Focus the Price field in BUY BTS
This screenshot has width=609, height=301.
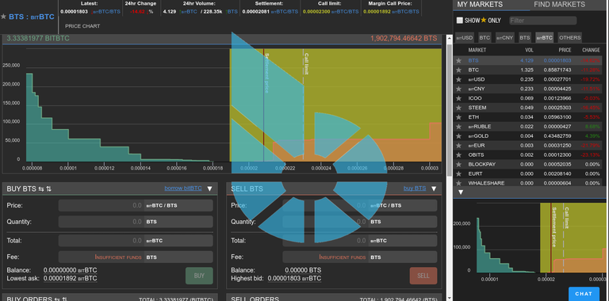[x=101, y=206]
